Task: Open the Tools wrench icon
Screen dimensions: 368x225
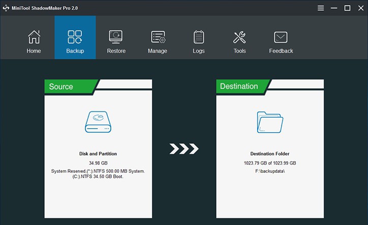Action: click(x=239, y=37)
